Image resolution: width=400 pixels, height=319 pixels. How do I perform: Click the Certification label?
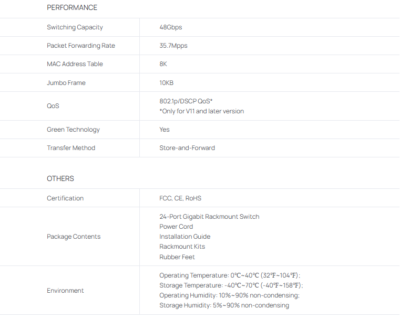point(65,198)
